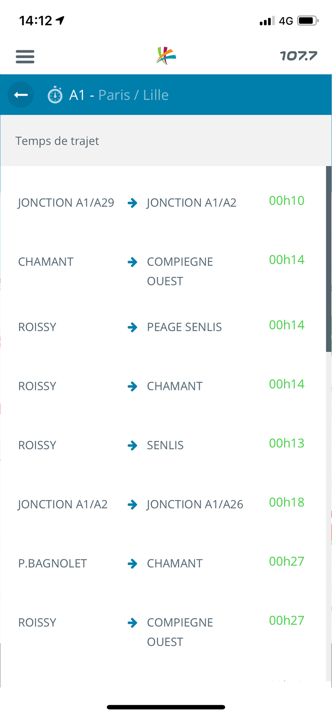Select CHAMANT departure to COMPIEGNE OUEST
332x718 pixels.
point(46,262)
